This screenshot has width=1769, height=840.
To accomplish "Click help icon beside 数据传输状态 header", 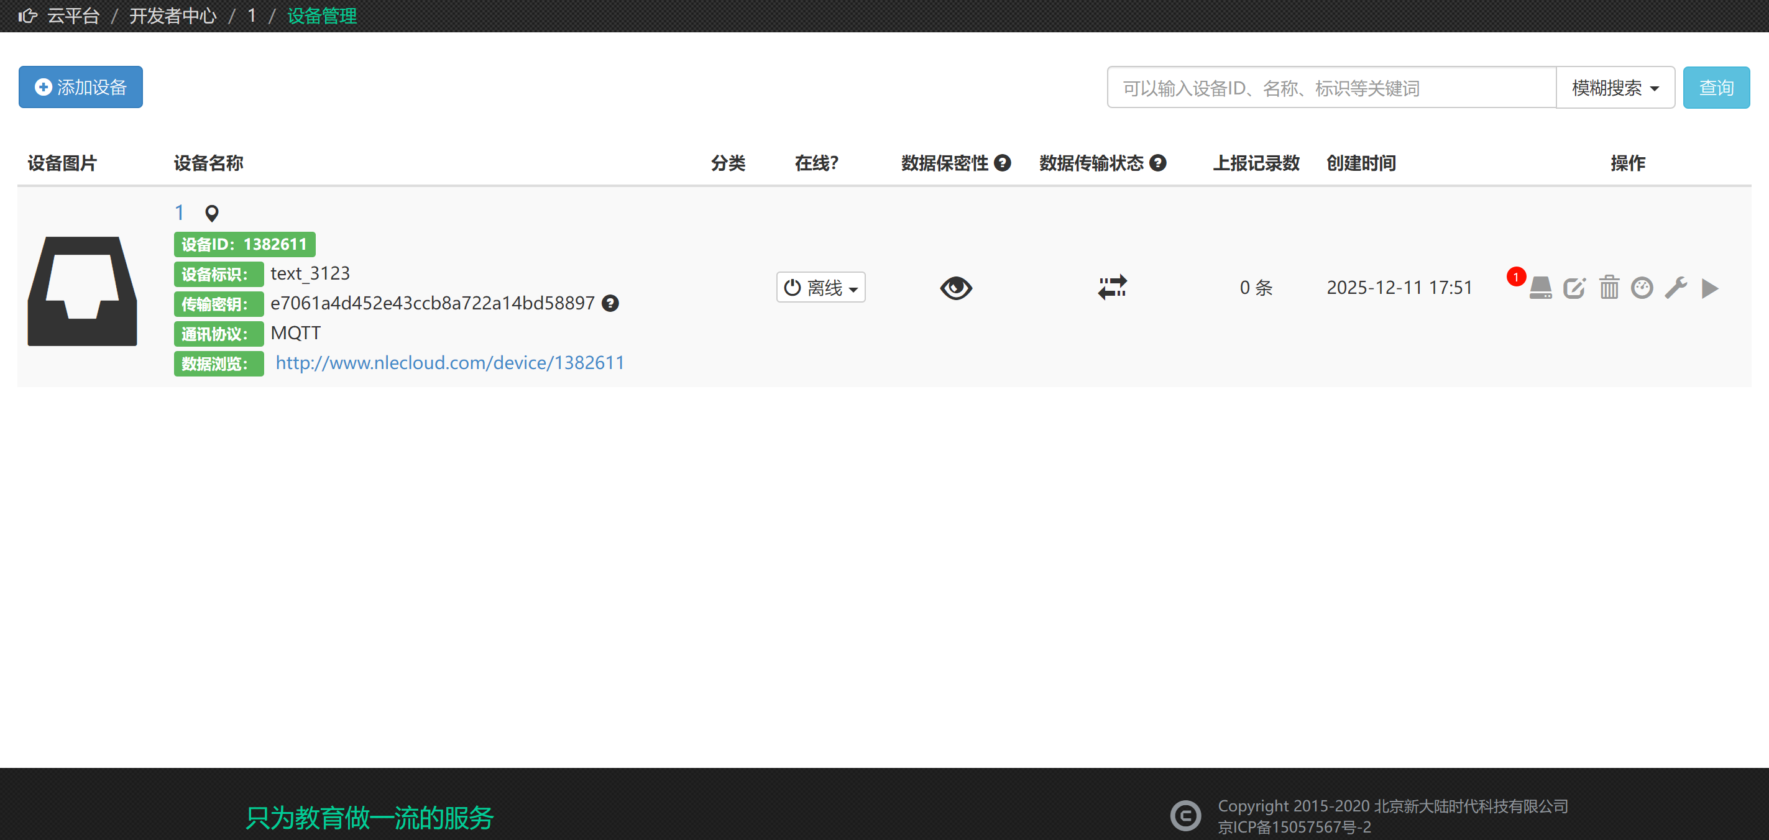I will pos(1158,163).
